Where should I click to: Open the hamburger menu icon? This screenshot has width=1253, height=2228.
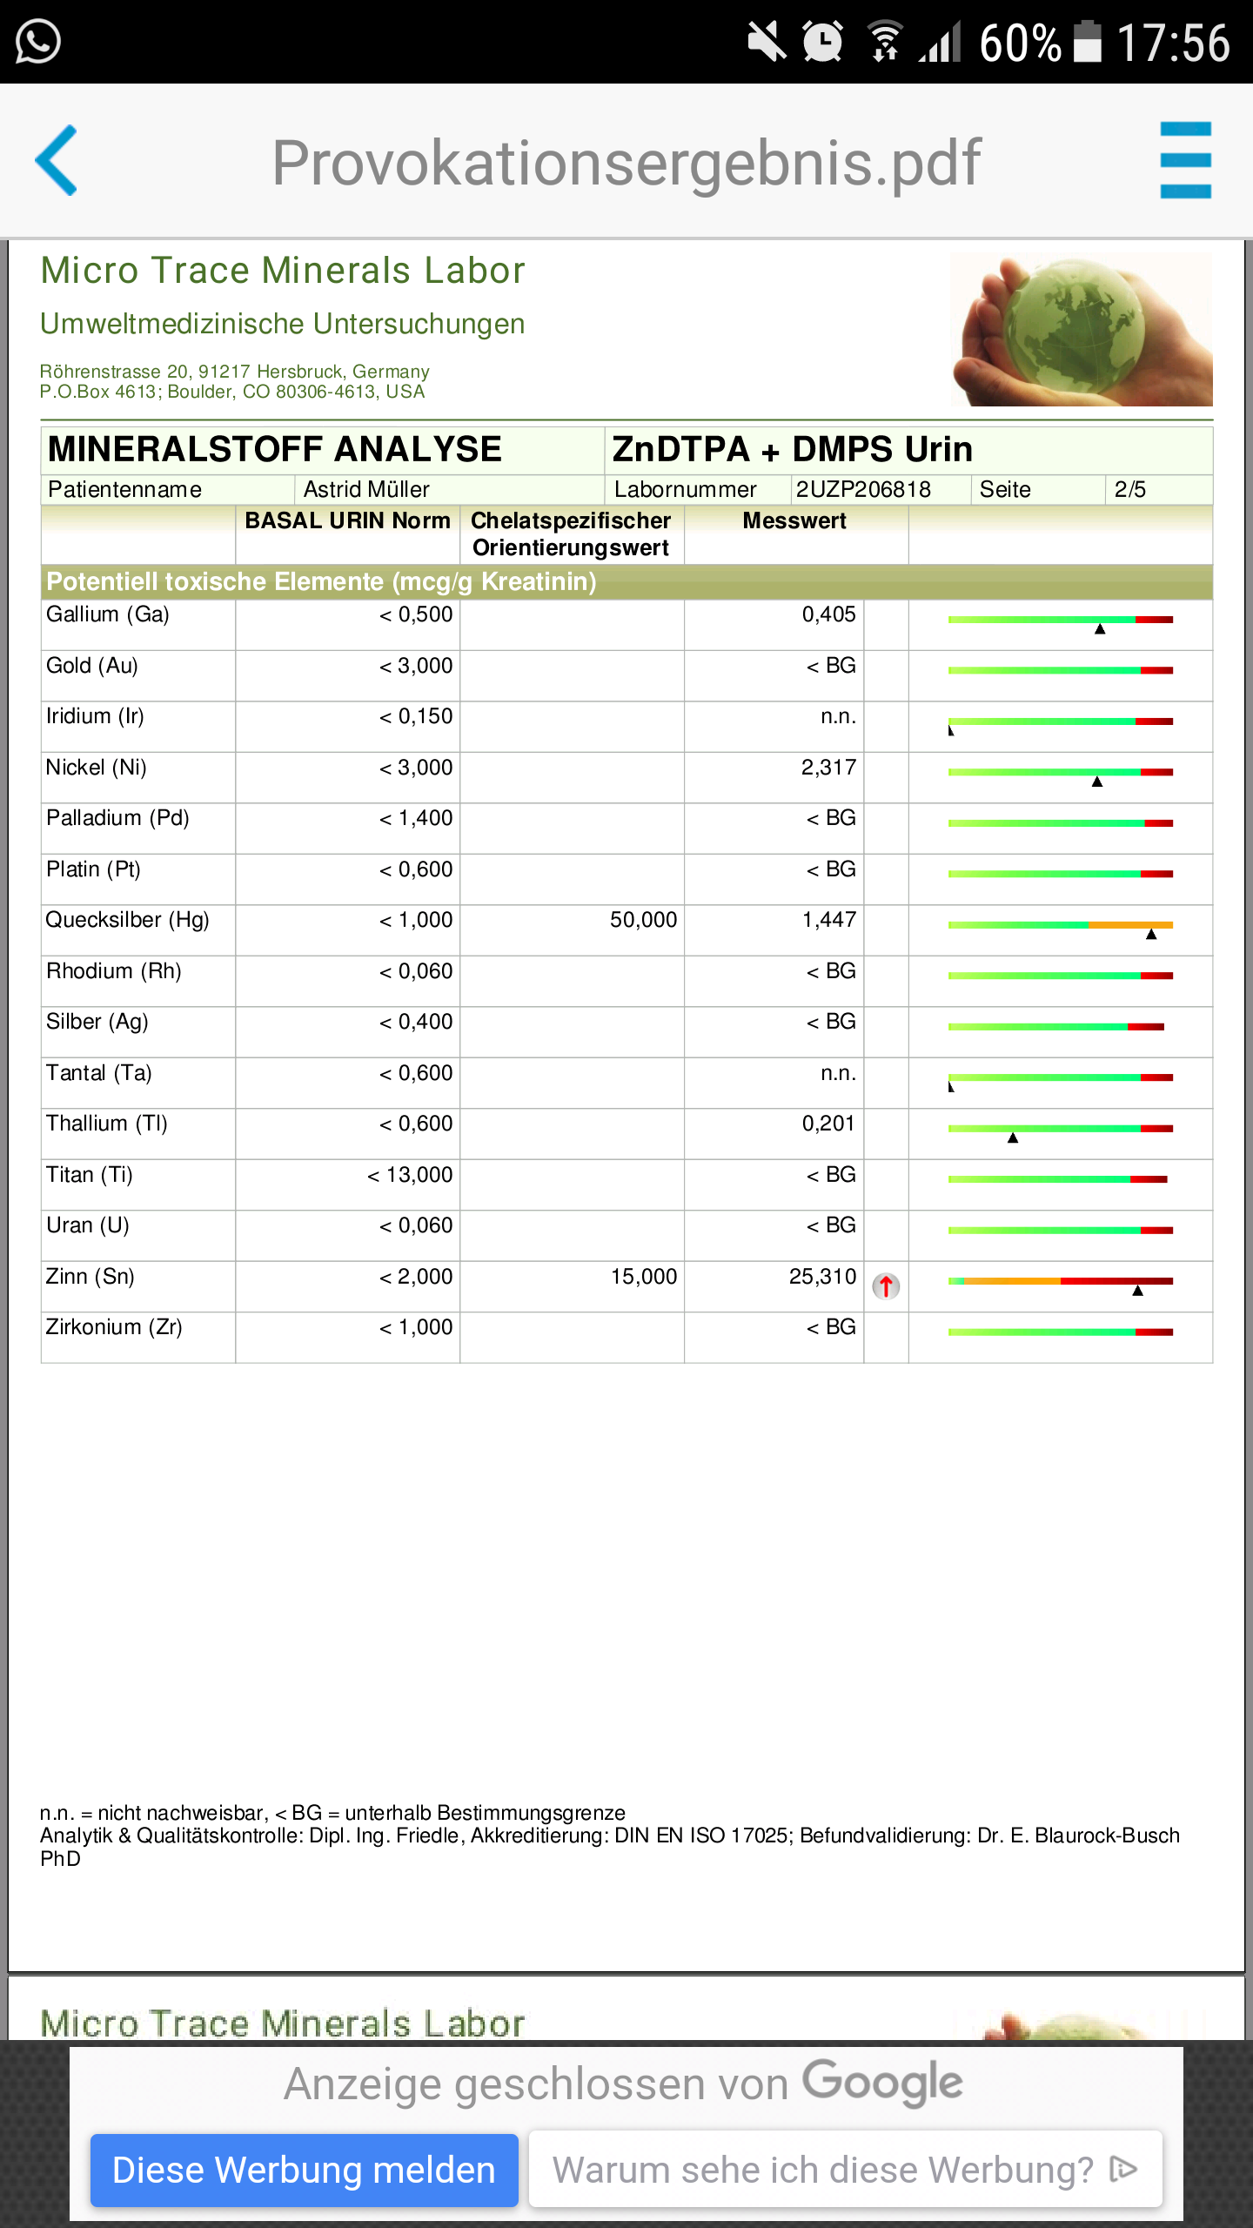[1185, 160]
